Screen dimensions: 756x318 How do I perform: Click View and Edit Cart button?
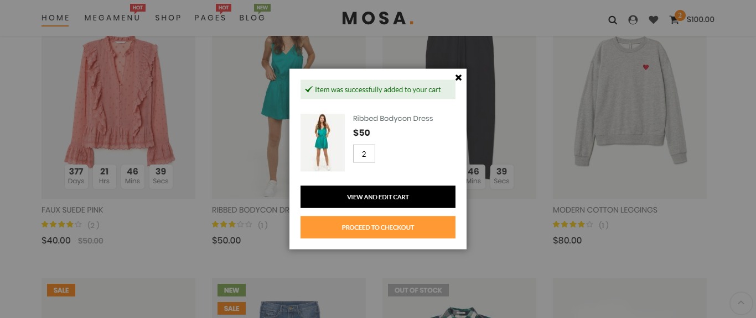pos(378,197)
